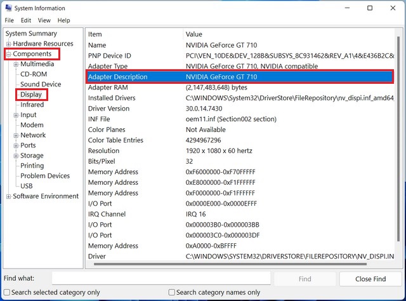Click the value 0xA0000-0xBFFFF

211,246
